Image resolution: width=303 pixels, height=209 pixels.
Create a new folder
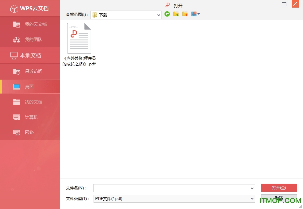[185, 14]
